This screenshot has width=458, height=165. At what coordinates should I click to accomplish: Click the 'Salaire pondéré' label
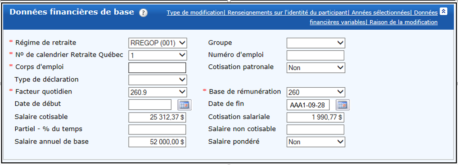click(x=233, y=142)
